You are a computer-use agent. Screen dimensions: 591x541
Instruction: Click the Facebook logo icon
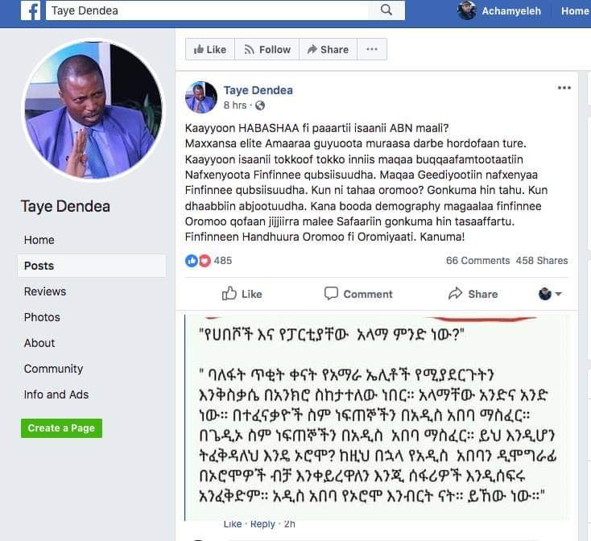31,10
